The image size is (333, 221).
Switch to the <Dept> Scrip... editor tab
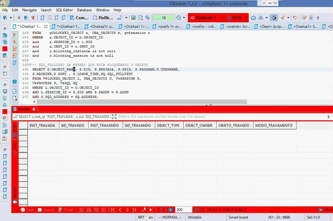[x=269, y=27]
